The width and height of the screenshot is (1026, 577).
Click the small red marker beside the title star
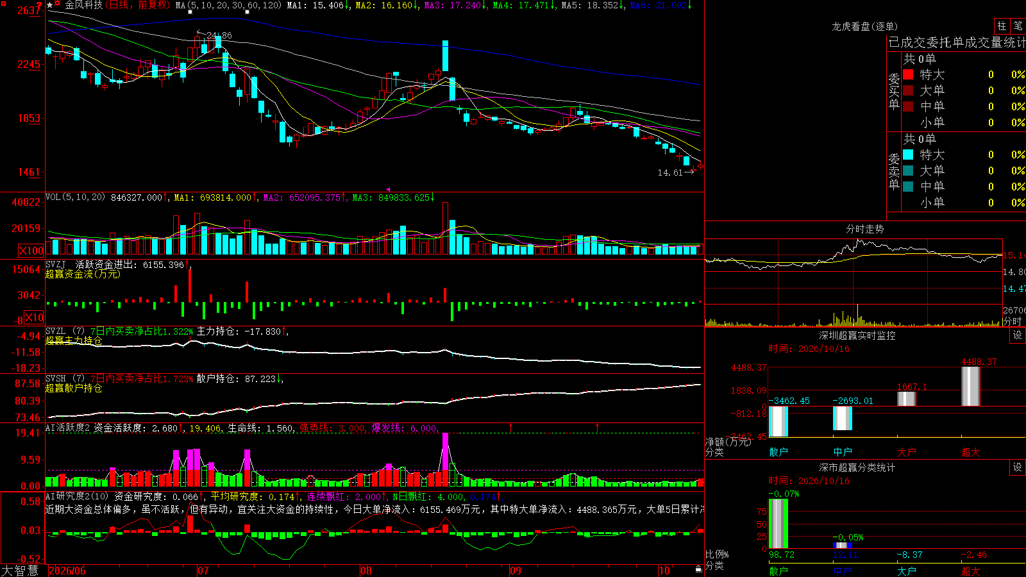pyautogui.click(x=58, y=3)
